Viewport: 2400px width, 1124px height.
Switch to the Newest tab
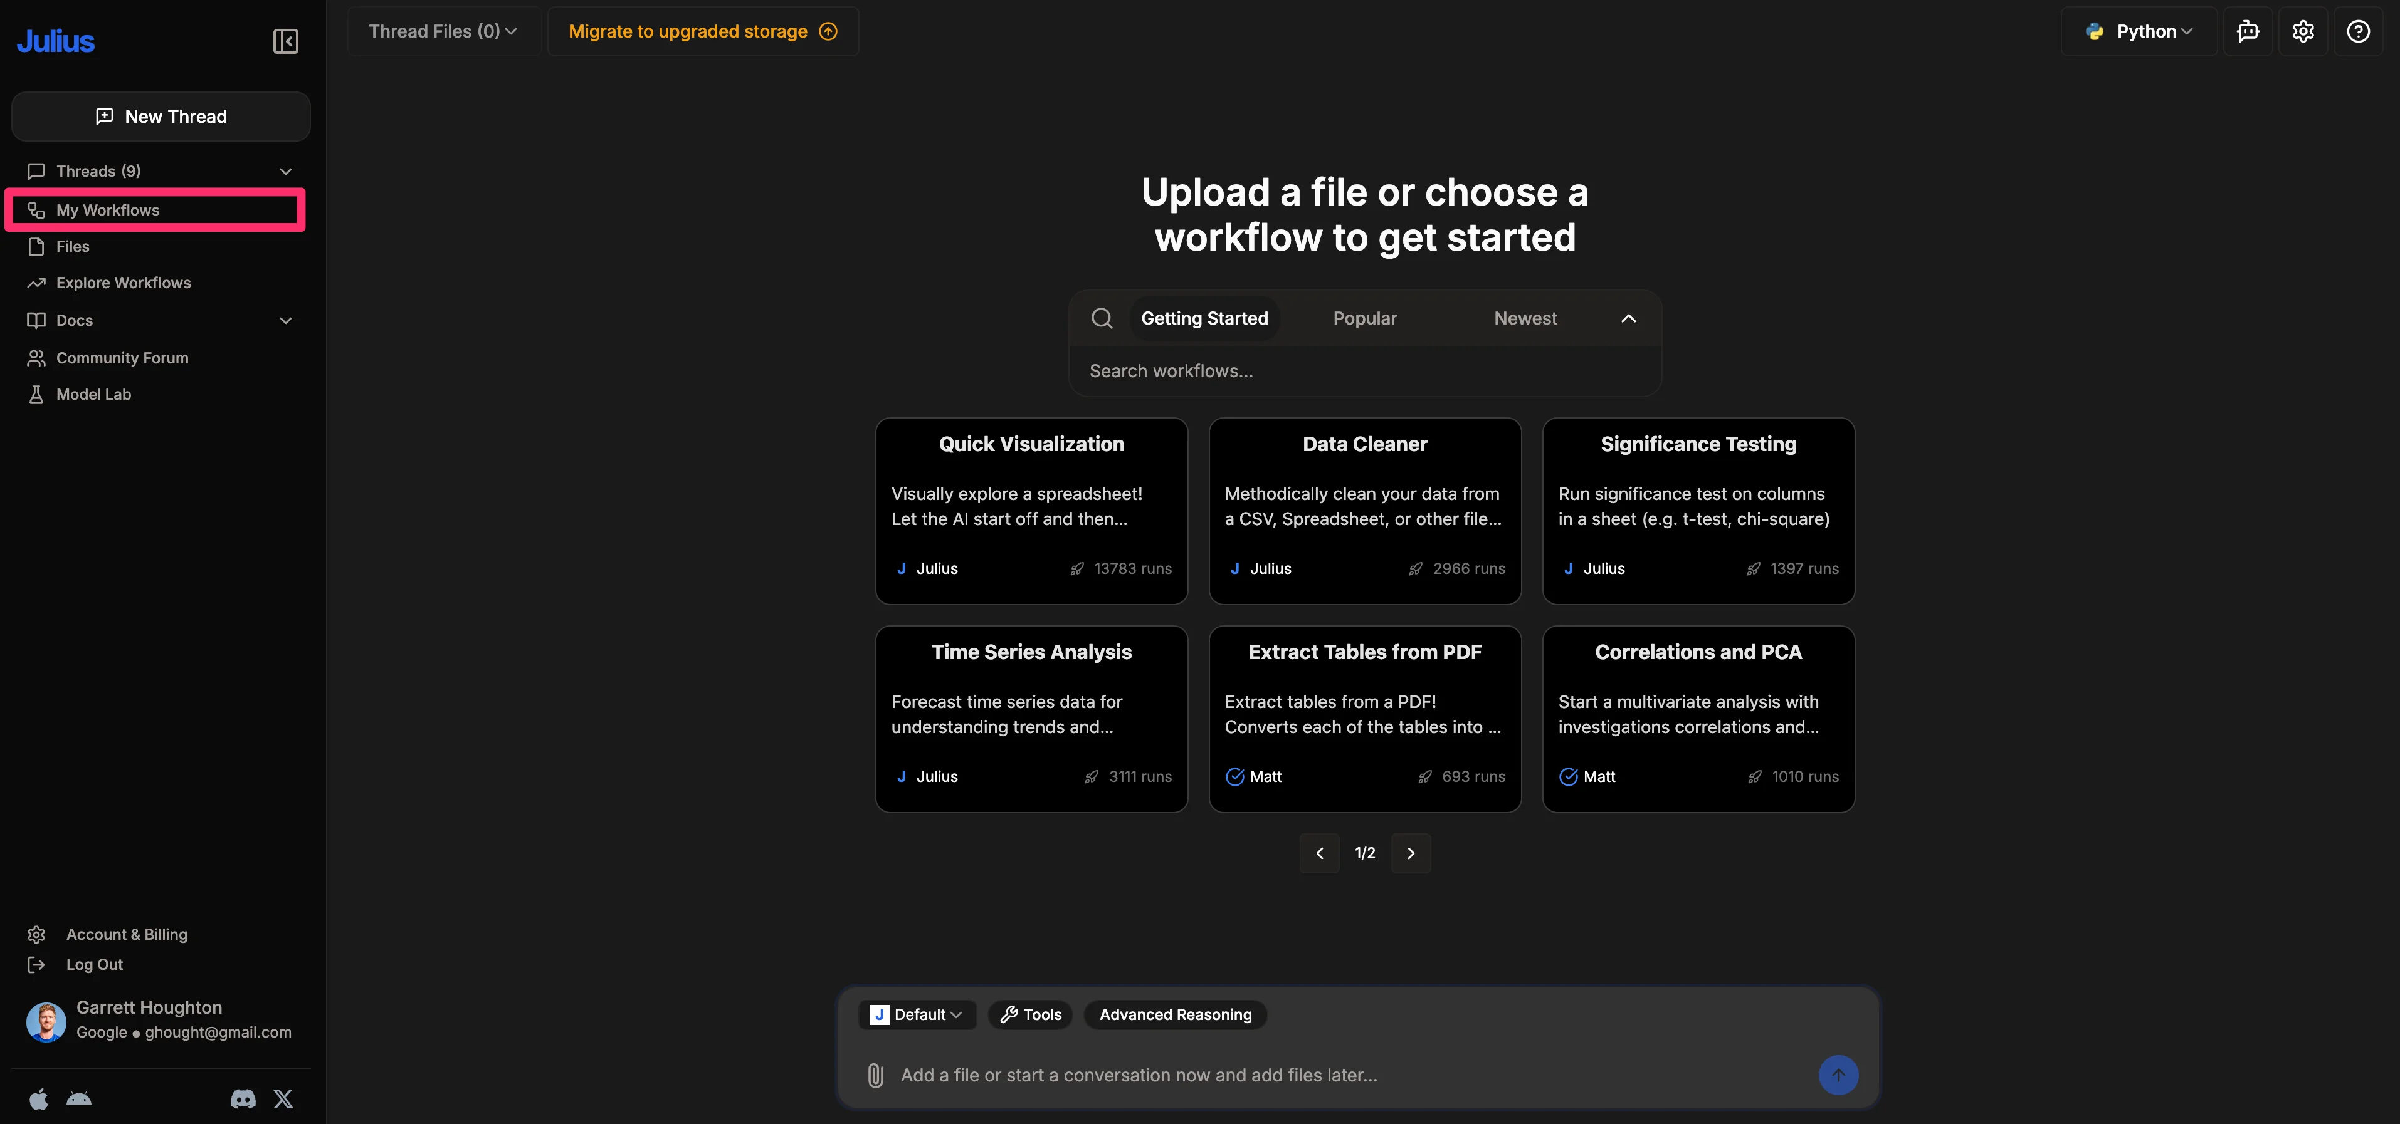(1525, 318)
